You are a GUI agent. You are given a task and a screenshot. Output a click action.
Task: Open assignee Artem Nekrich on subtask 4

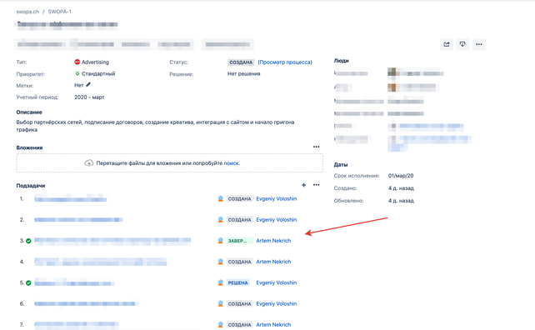tap(273, 262)
